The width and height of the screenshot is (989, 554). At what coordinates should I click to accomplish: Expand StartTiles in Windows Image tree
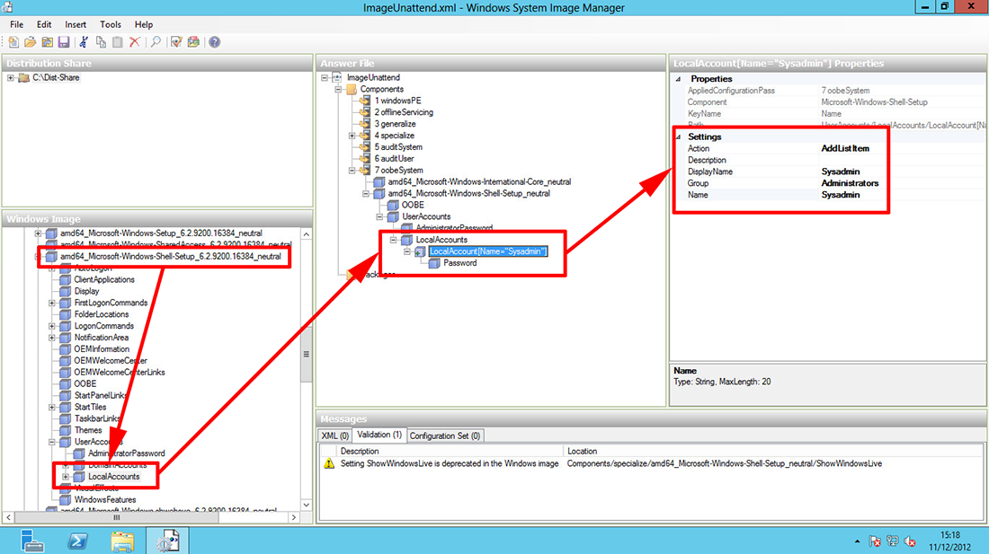pyautogui.click(x=52, y=408)
